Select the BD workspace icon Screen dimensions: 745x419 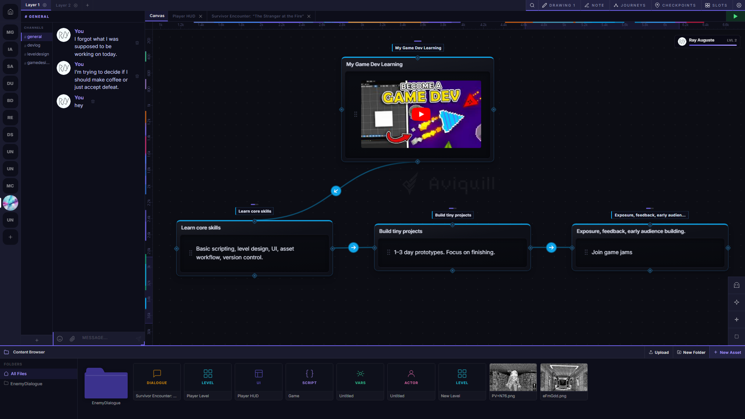coord(10,100)
